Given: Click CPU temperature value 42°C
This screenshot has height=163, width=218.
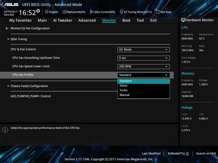Looking at the screenshot, I should (202, 39).
